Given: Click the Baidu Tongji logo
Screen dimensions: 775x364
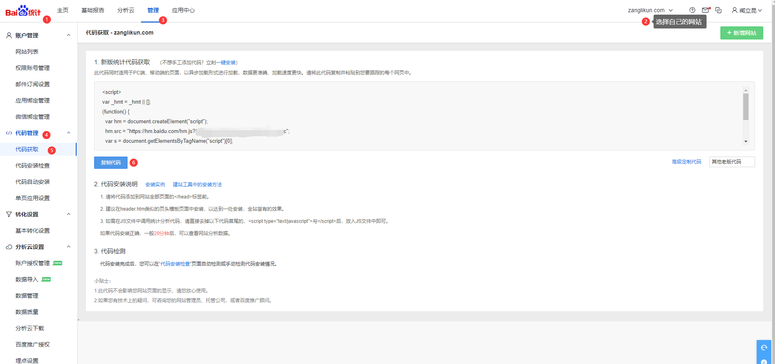Looking at the screenshot, I should tap(23, 11).
